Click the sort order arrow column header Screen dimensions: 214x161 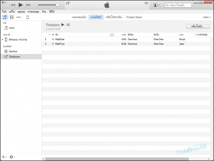(49, 35)
